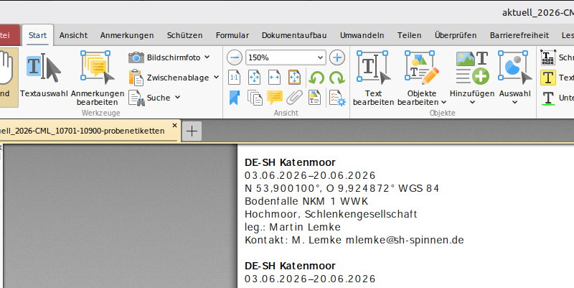
Task: Click the line leg.: Martin Lemke
Action: point(293,227)
